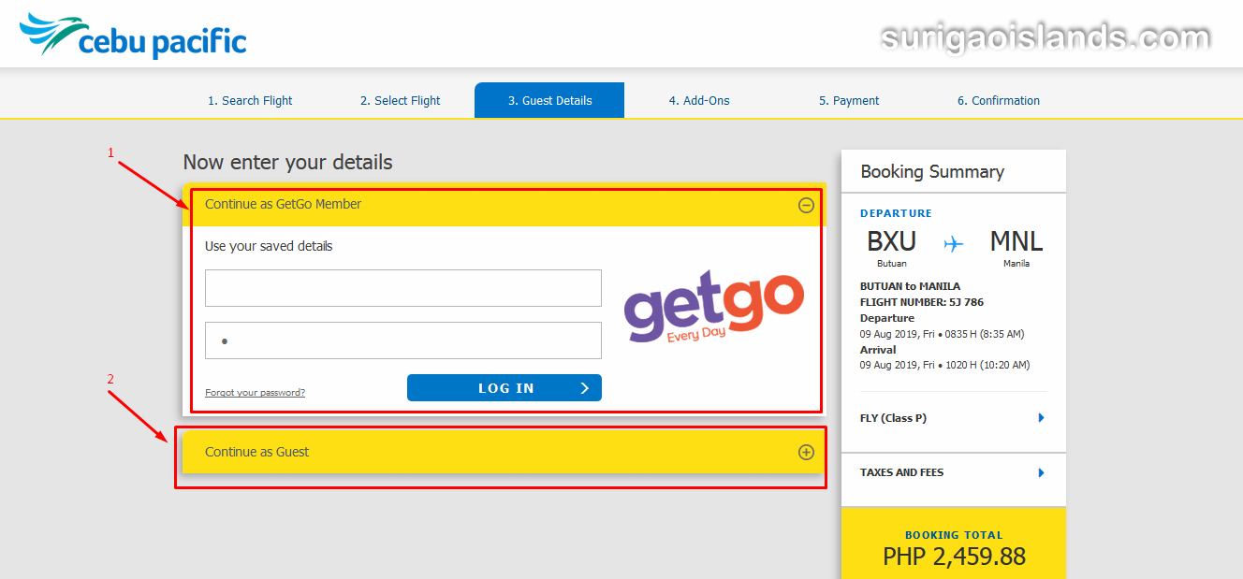Screen dimensions: 1243x579
Task: Click the arrival time 1020 H line
Action: (x=944, y=365)
